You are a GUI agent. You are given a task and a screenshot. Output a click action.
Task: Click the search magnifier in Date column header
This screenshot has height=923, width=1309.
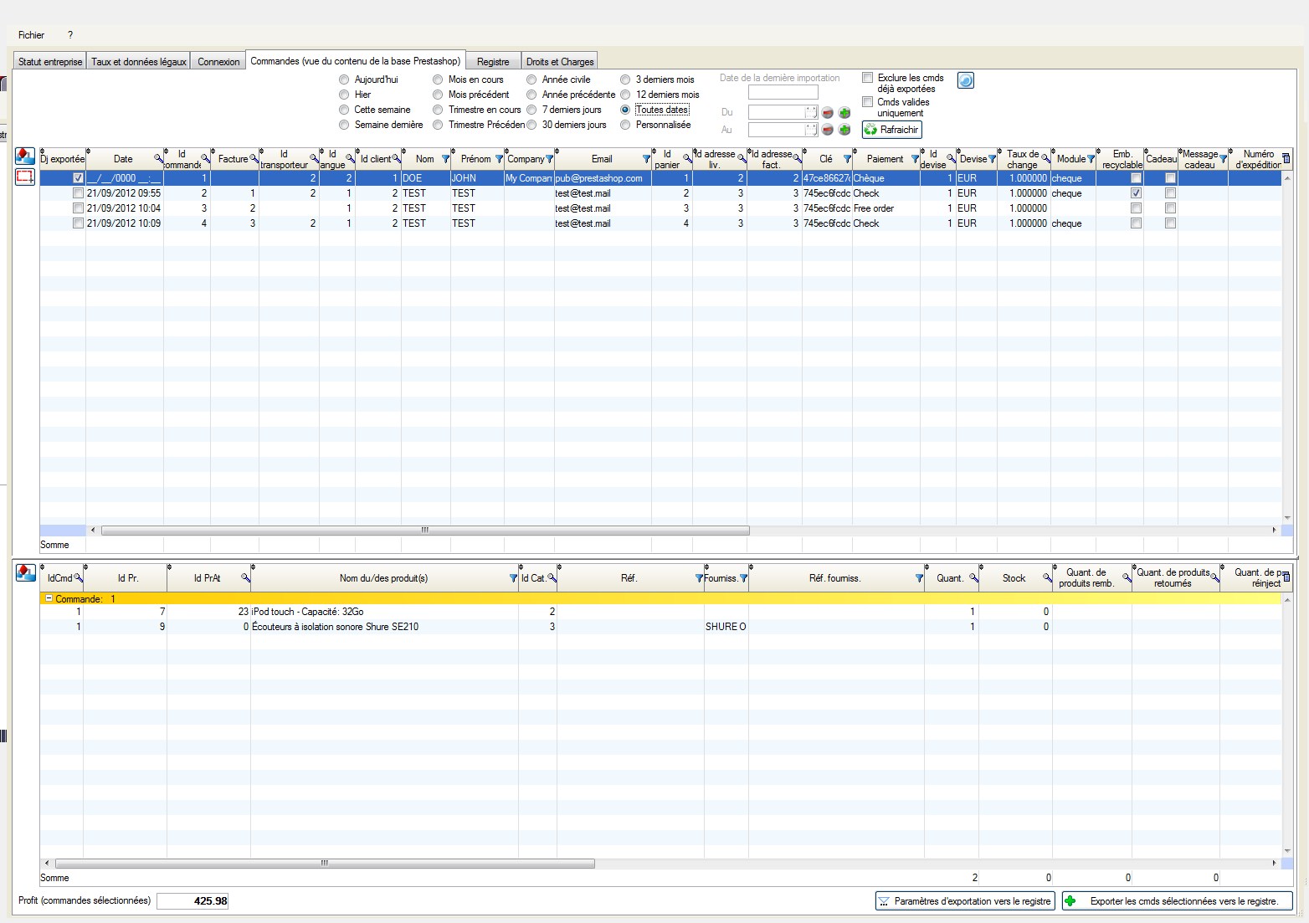[158, 159]
